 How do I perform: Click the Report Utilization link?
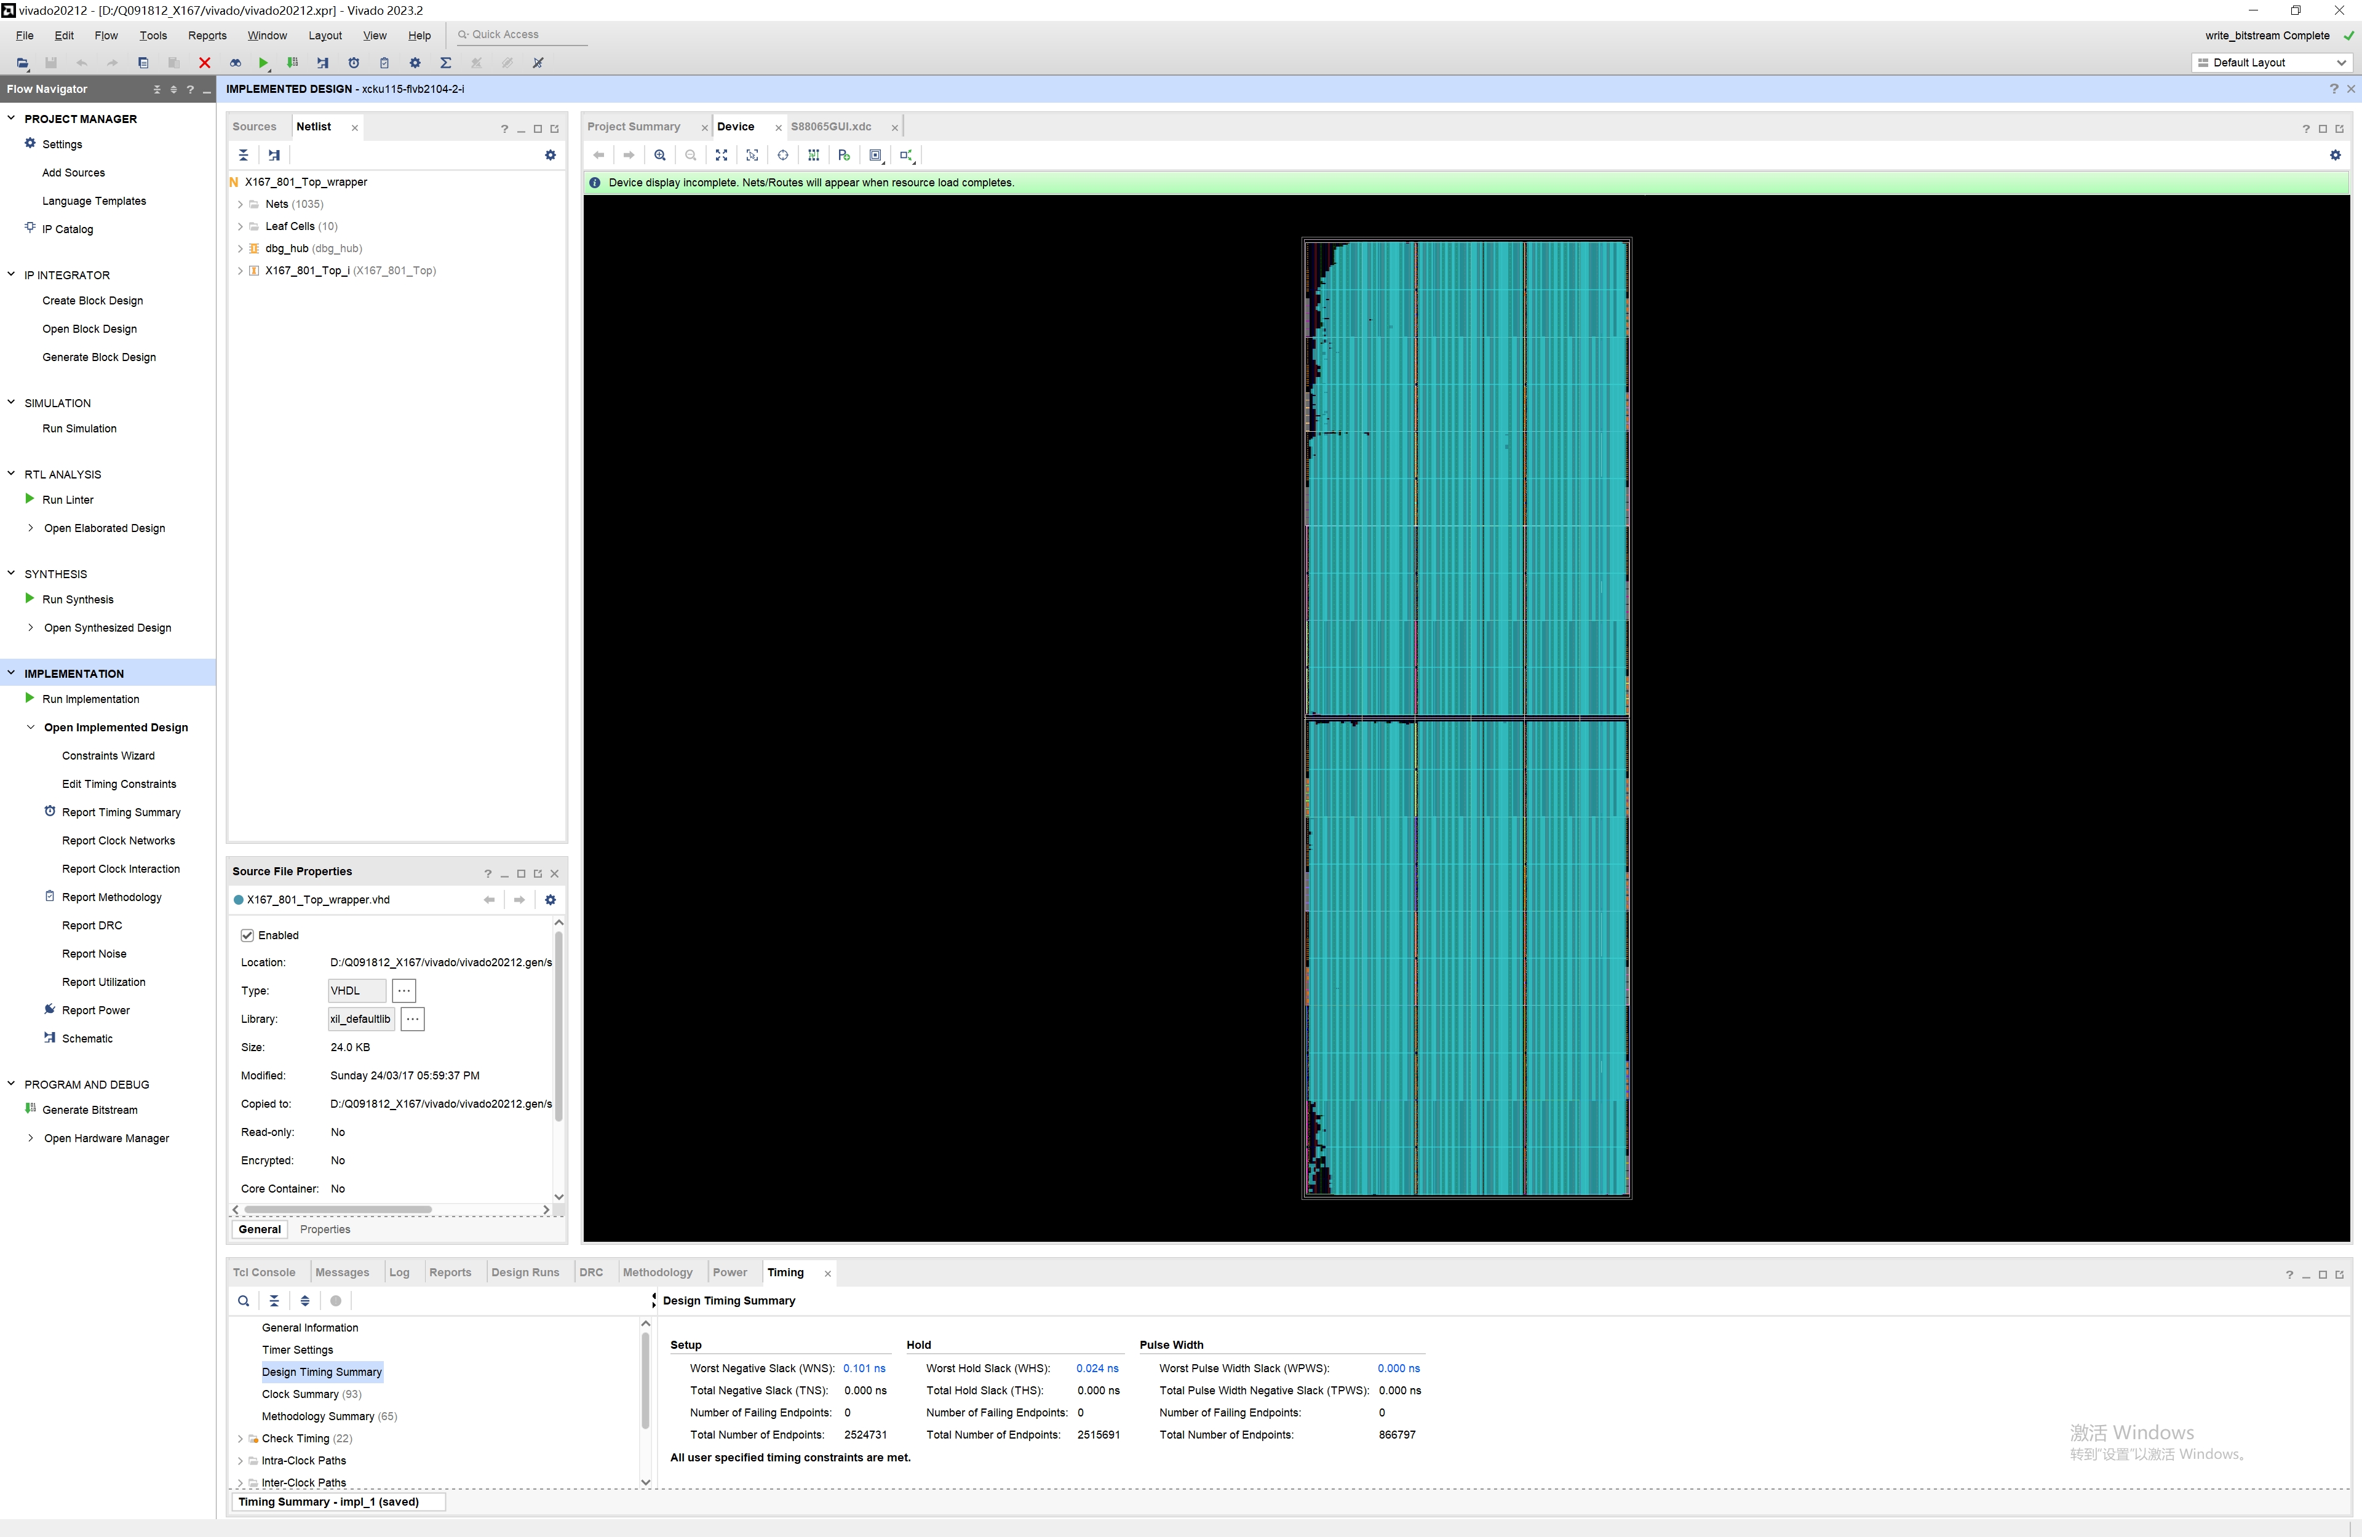pos(103,982)
